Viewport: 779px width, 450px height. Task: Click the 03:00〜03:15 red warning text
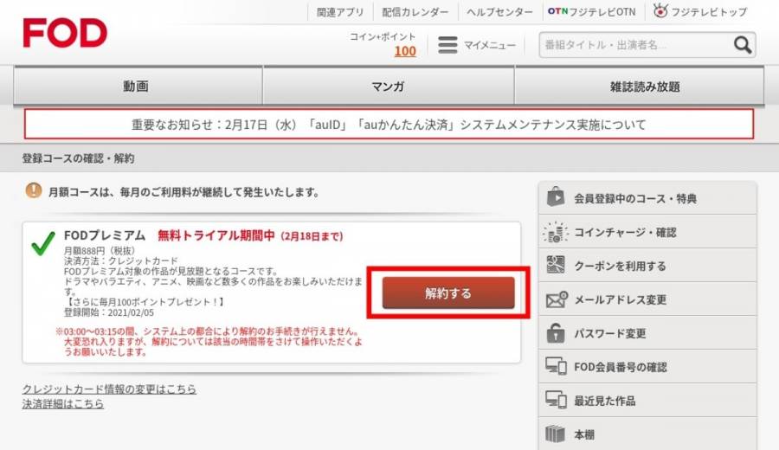(x=209, y=342)
